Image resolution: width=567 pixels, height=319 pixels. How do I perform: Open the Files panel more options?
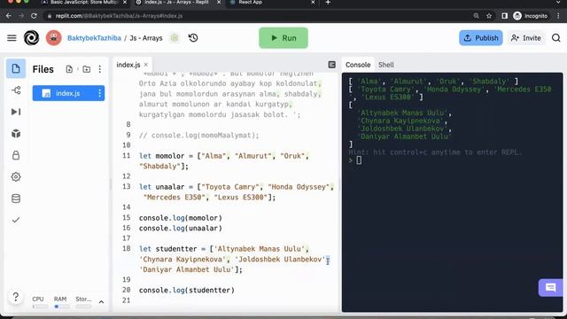[100, 69]
